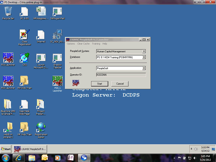The image size is (216, 162).
Task: Click the Action Center flag tray icon
Action: click(179, 158)
